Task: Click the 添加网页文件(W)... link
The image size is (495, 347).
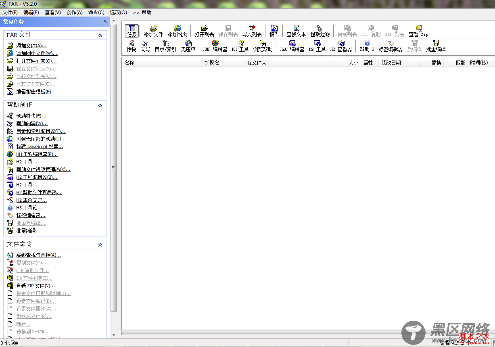Action: (37, 53)
